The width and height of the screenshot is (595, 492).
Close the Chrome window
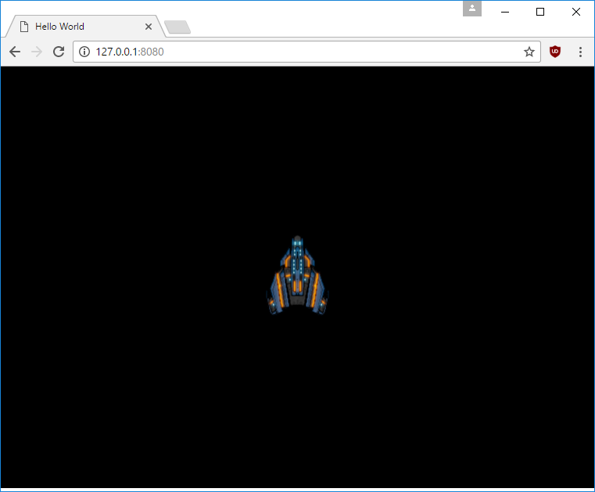[575, 12]
